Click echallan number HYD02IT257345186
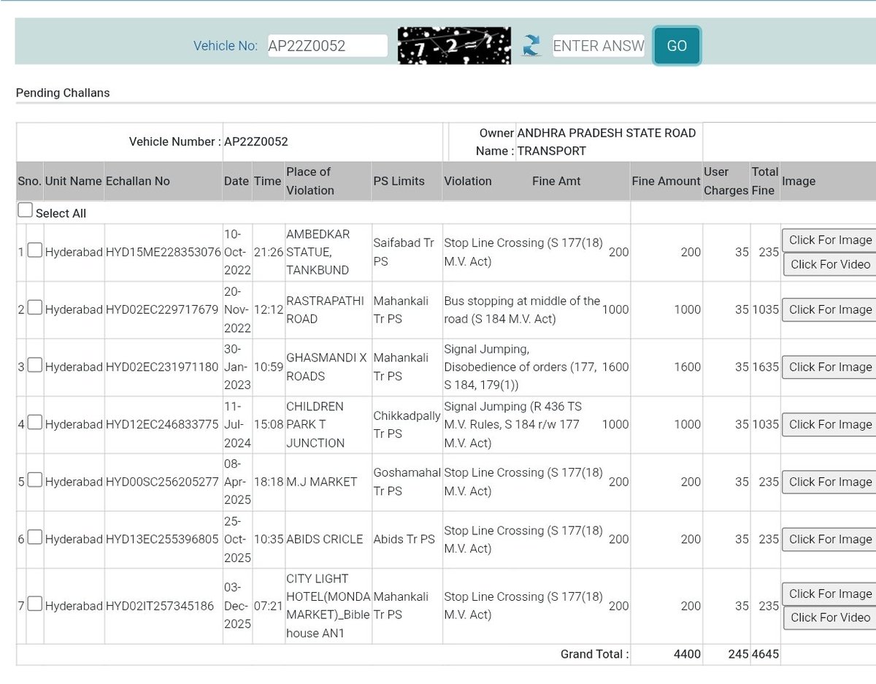 click(160, 605)
